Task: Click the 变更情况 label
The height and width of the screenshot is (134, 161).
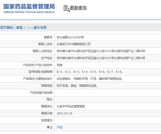Action: [x=47, y=120]
